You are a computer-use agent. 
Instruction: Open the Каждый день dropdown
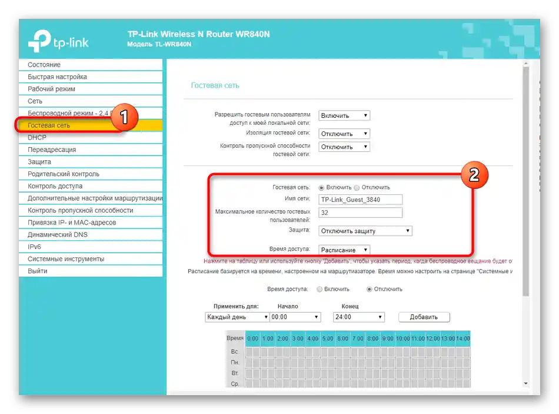pos(237,317)
